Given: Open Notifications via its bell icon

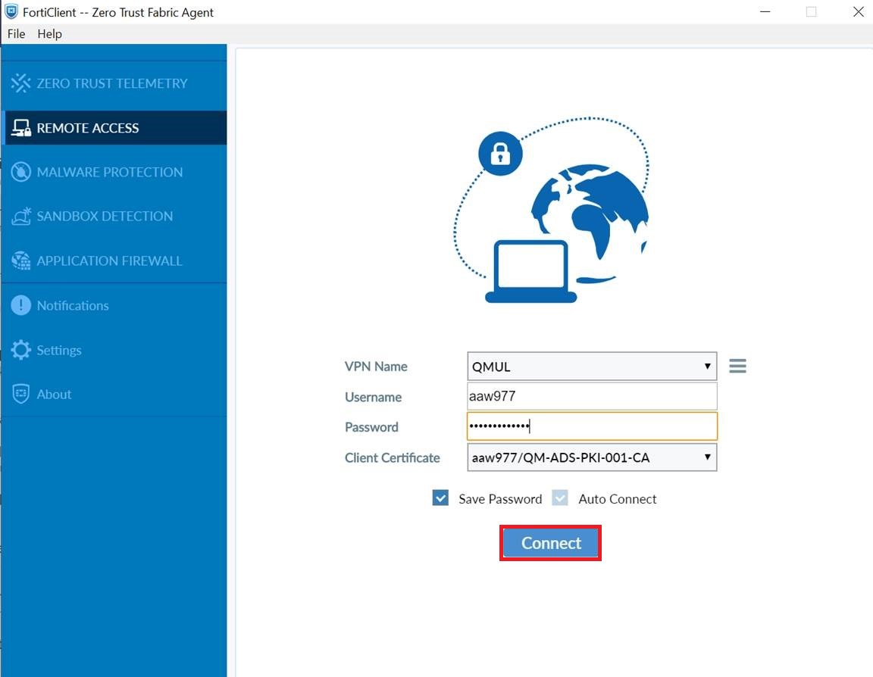Looking at the screenshot, I should (20, 305).
